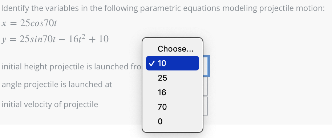Click the y = 25sin70t equation start
The image size is (332, 138).
pyautogui.click(x=29, y=39)
